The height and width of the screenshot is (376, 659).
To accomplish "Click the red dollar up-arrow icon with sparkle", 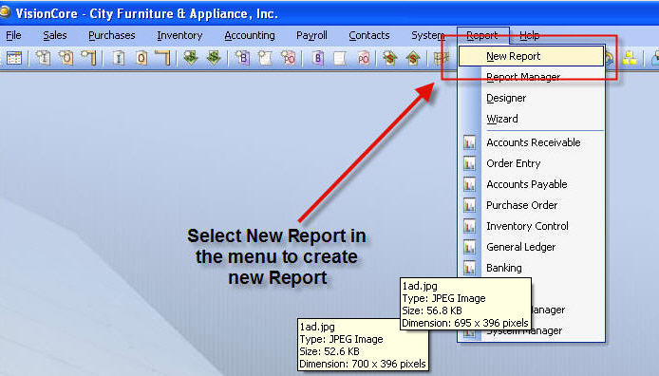I will pos(390,58).
